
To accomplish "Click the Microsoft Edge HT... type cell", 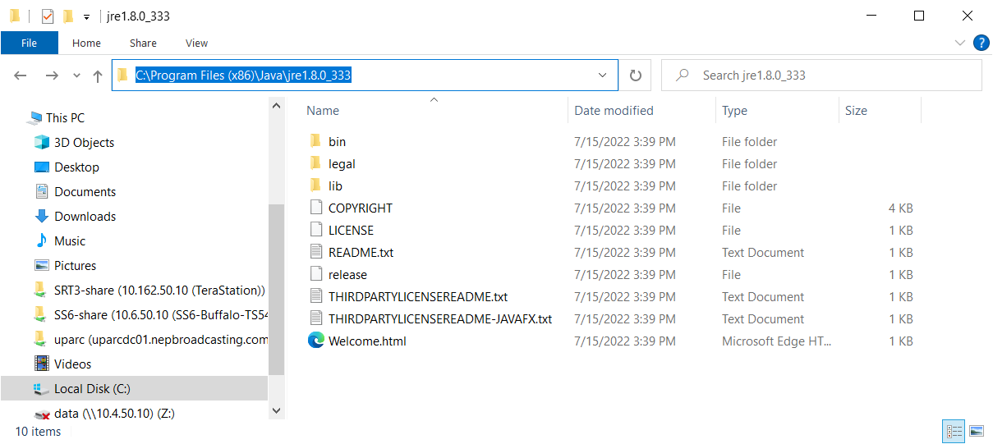I will [776, 341].
